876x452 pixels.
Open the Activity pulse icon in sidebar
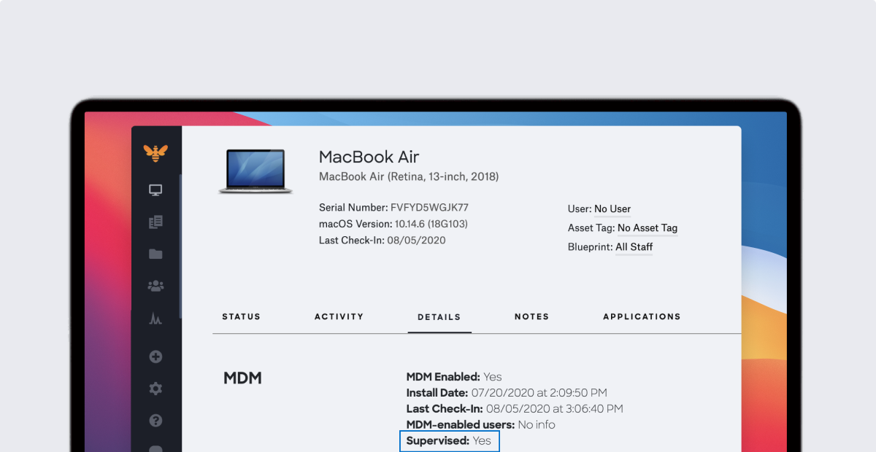click(155, 319)
